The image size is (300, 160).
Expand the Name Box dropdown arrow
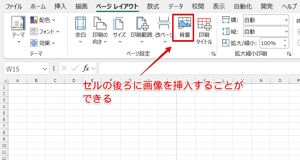click(45, 68)
